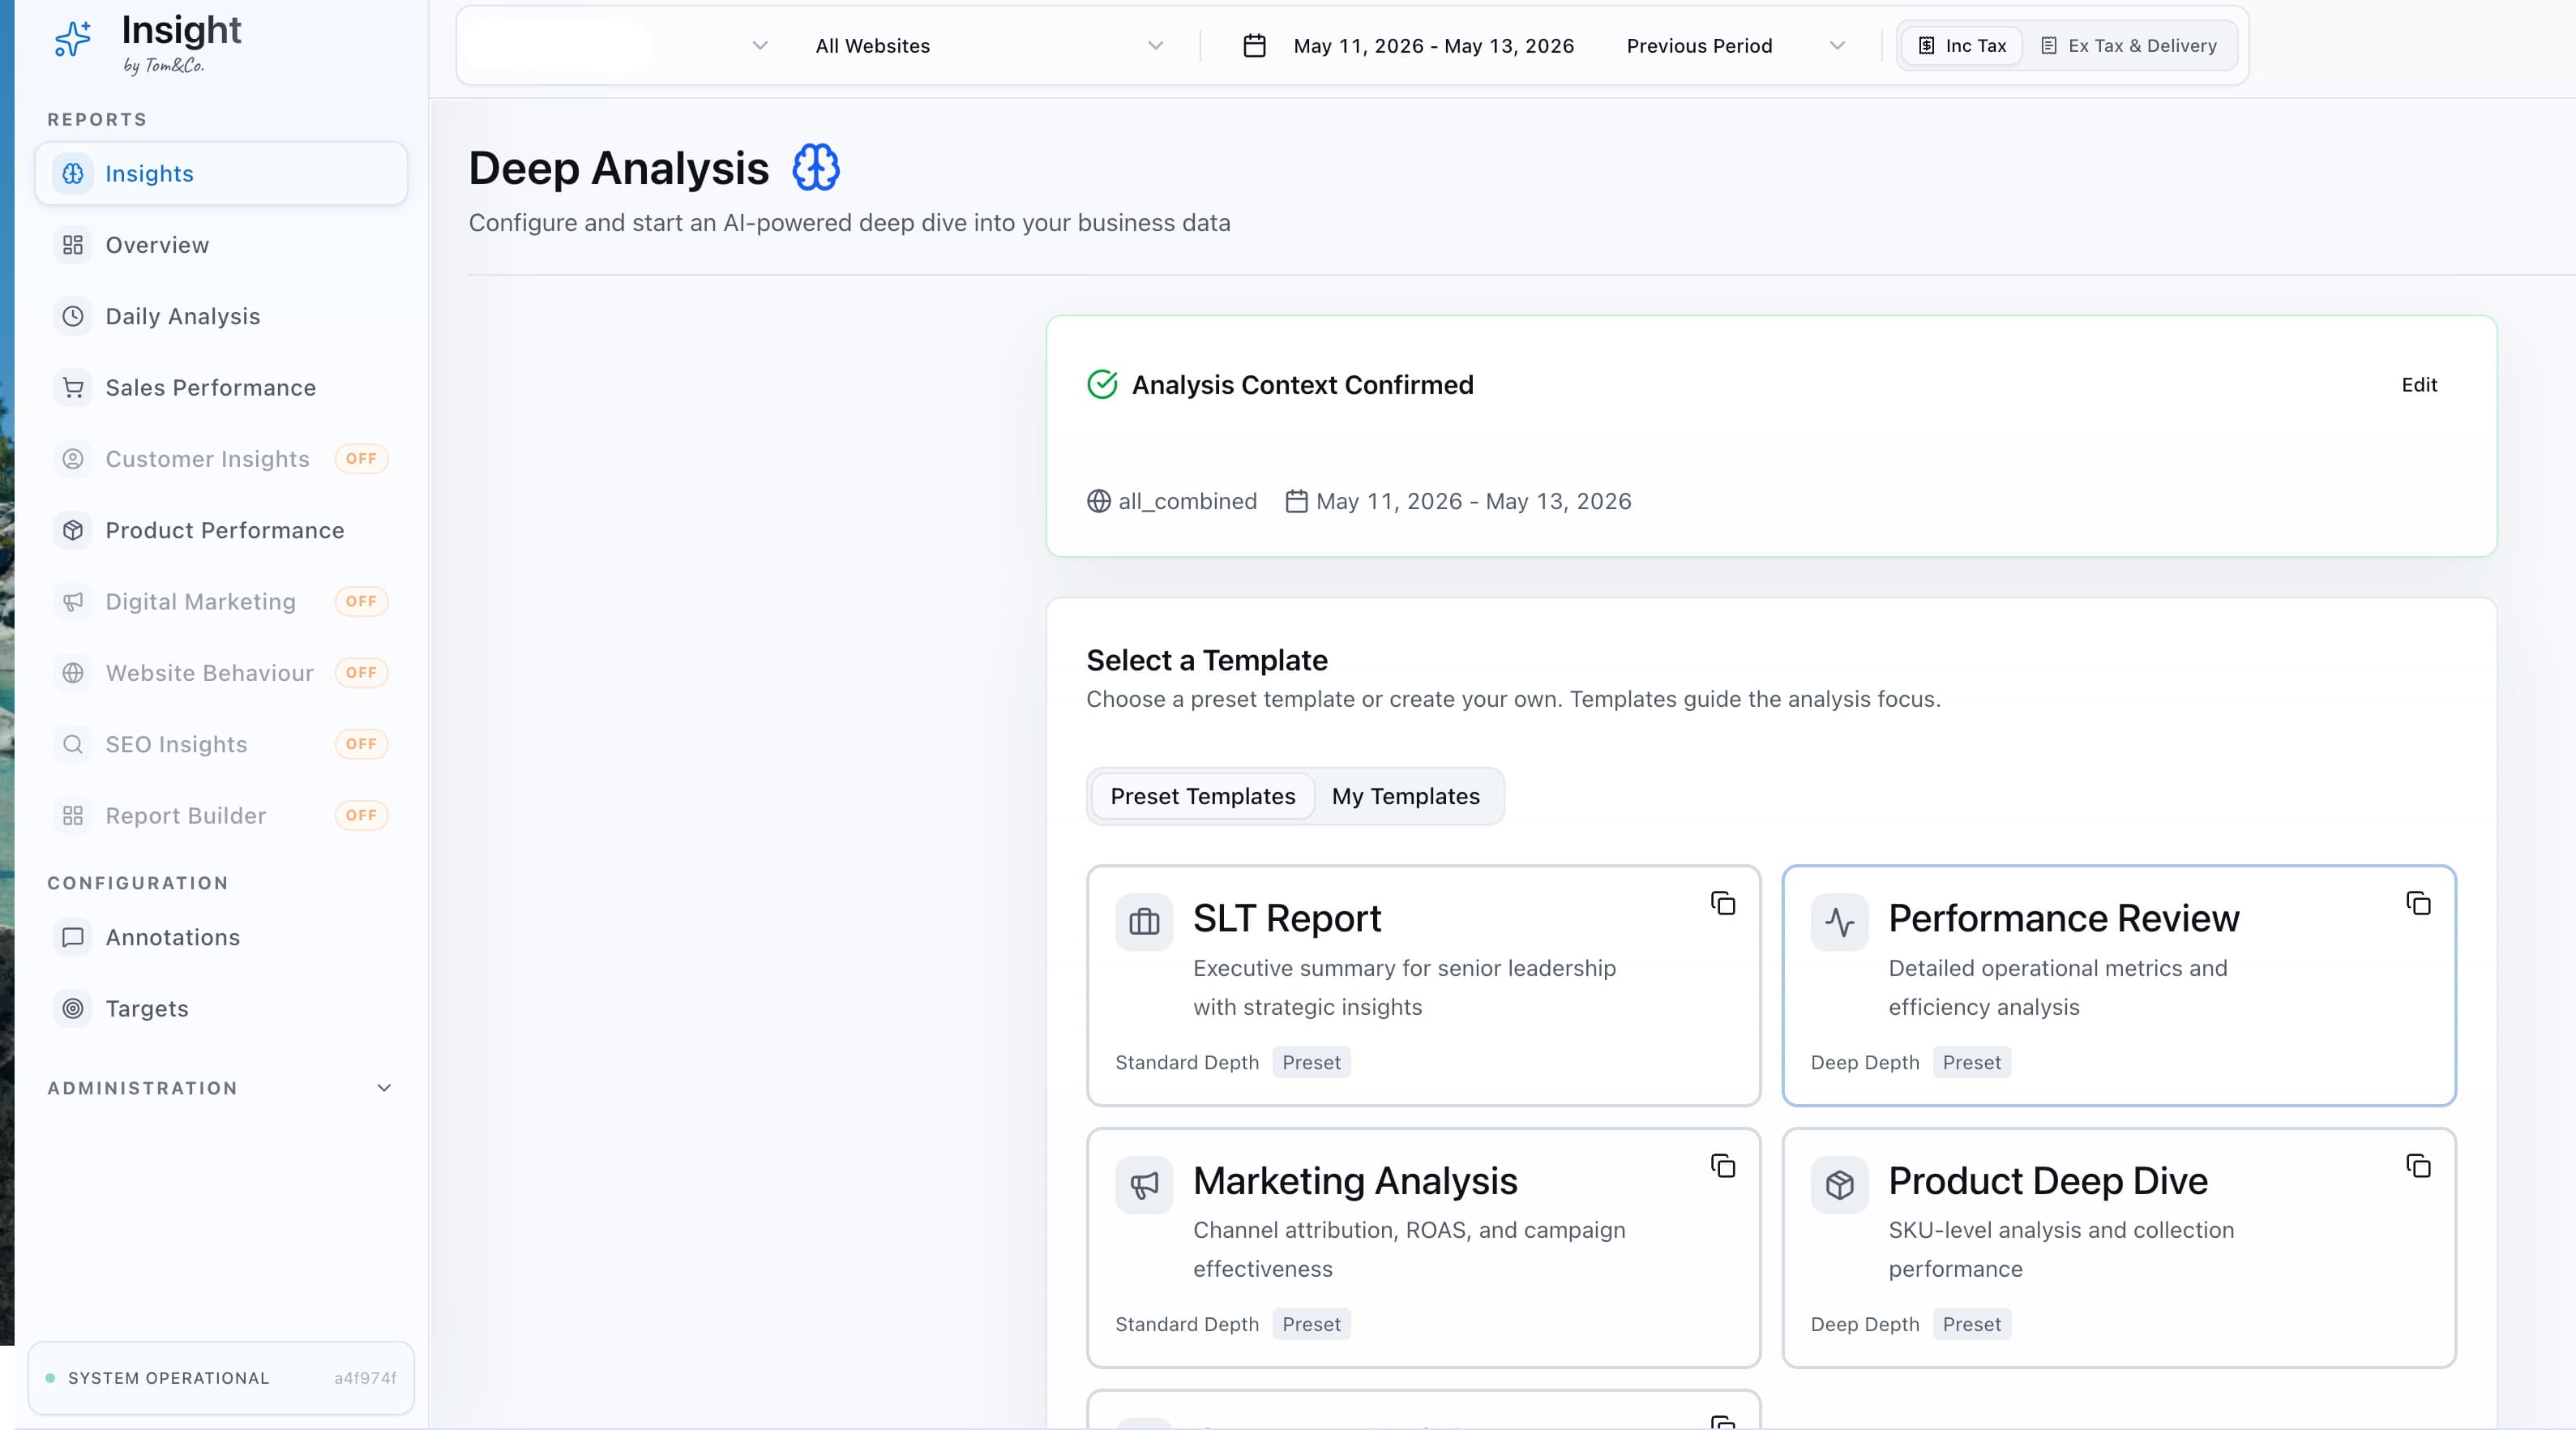Open the Previous Period comparison dropdown

1736,46
